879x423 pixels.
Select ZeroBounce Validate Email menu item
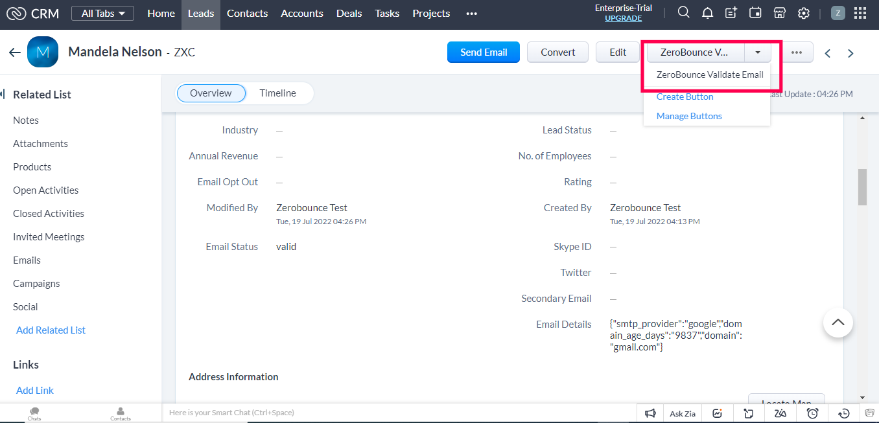coord(710,74)
